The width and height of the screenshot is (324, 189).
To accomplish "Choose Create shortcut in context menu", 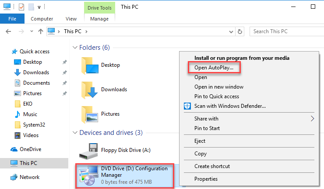I will (212, 166).
